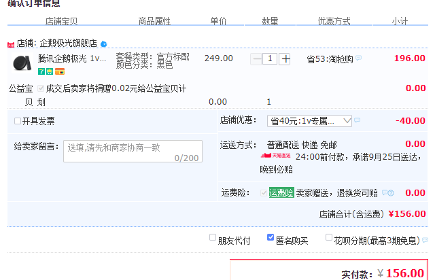Click the Tmall shop icon before 店铺

pyautogui.click(x=11, y=44)
